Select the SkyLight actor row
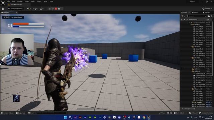 click(197, 82)
